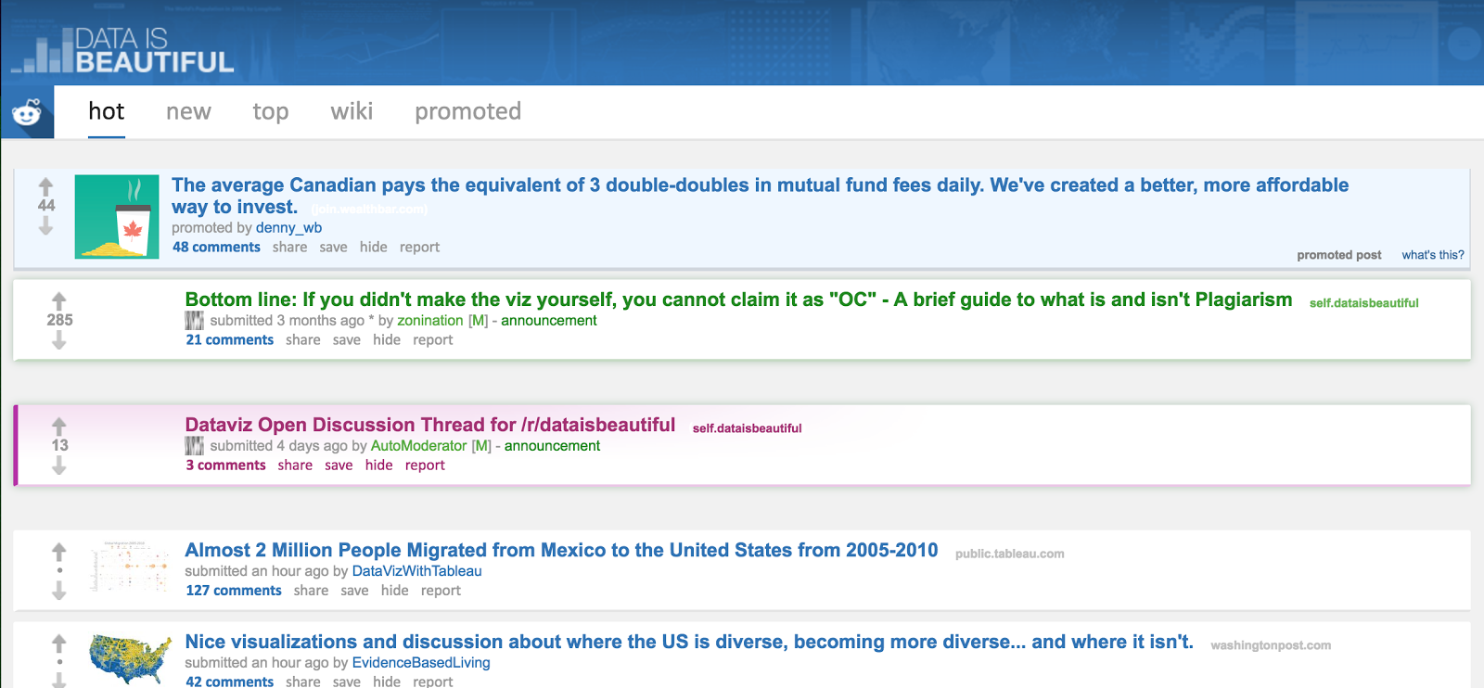Open 42 comments on diversity post
Image resolution: width=1484 pixels, height=688 pixels.
pos(229,681)
